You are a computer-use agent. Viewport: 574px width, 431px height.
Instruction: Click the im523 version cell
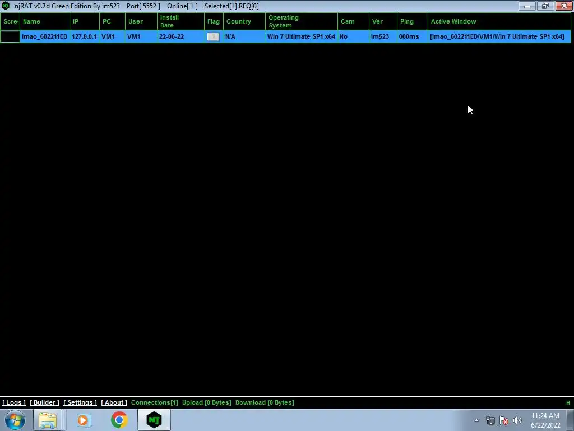[380, 36]
